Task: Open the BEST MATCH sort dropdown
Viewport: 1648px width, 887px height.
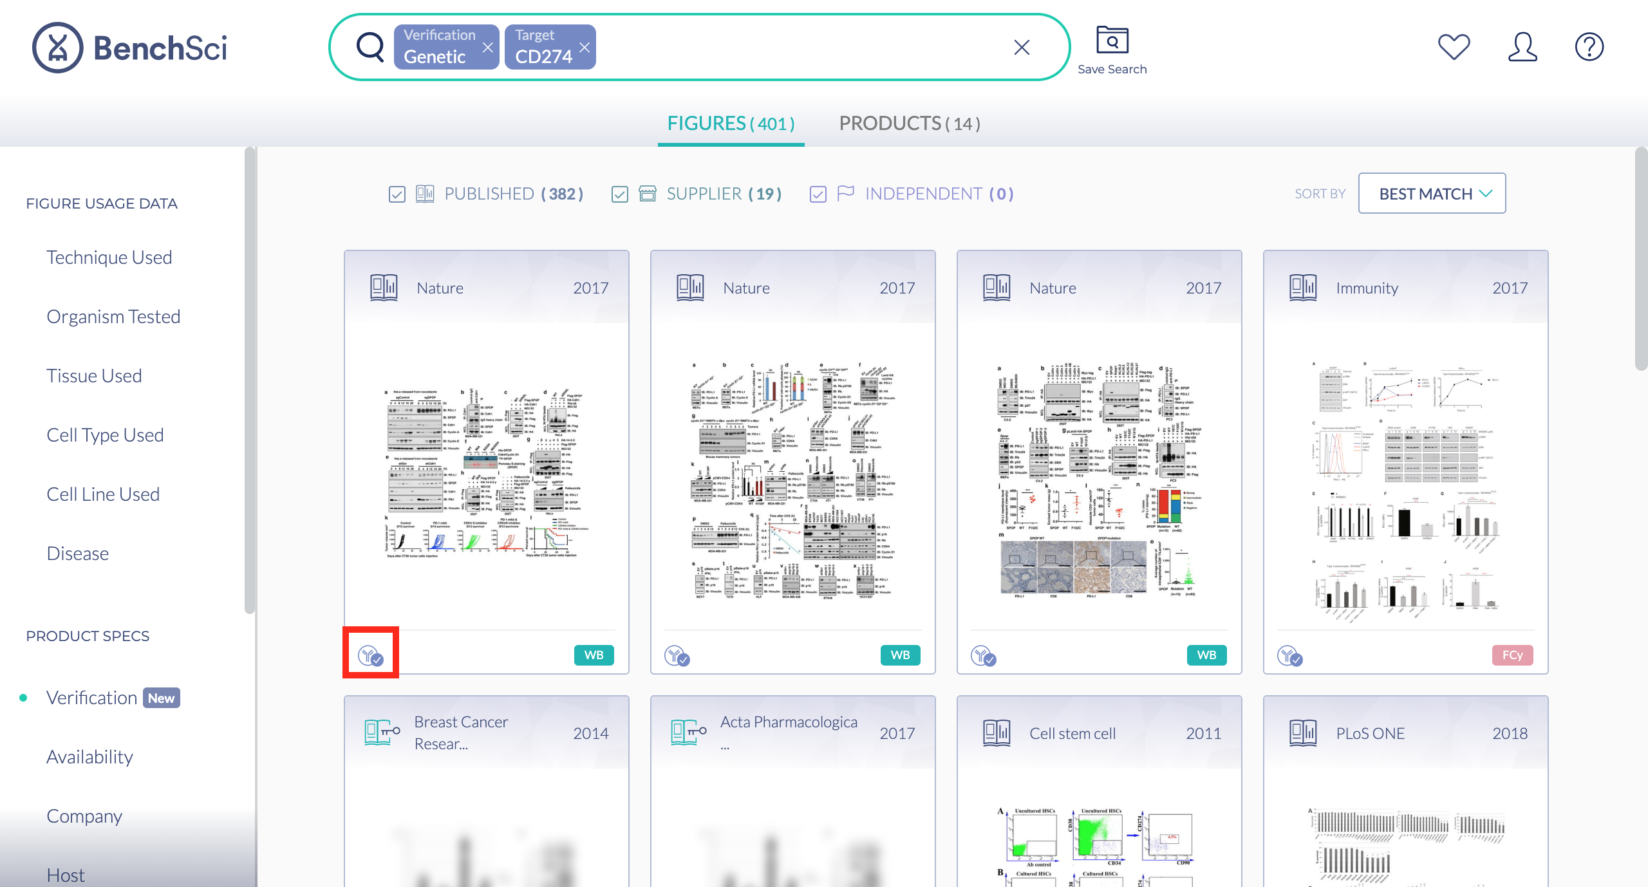Action: pos(1432,193)
